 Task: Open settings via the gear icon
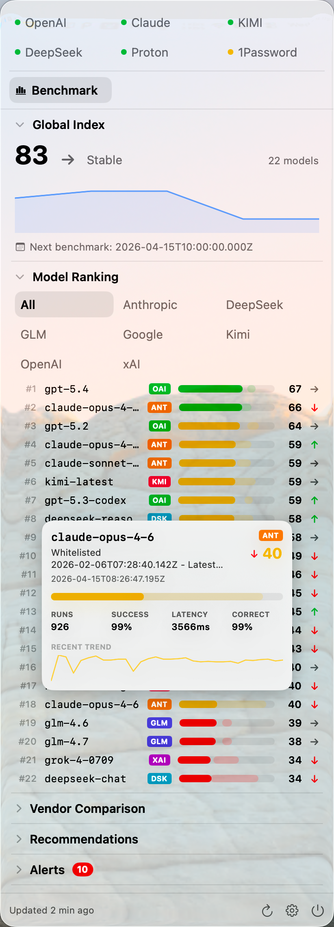292,911
